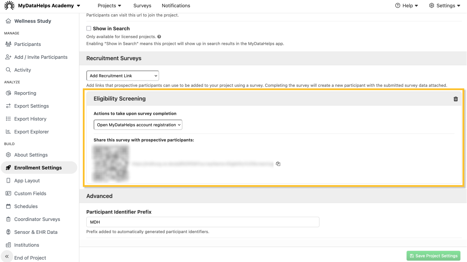Screen dimensions: 467x262
Task: Click the Wellness Study home icon
Action: 8,21
